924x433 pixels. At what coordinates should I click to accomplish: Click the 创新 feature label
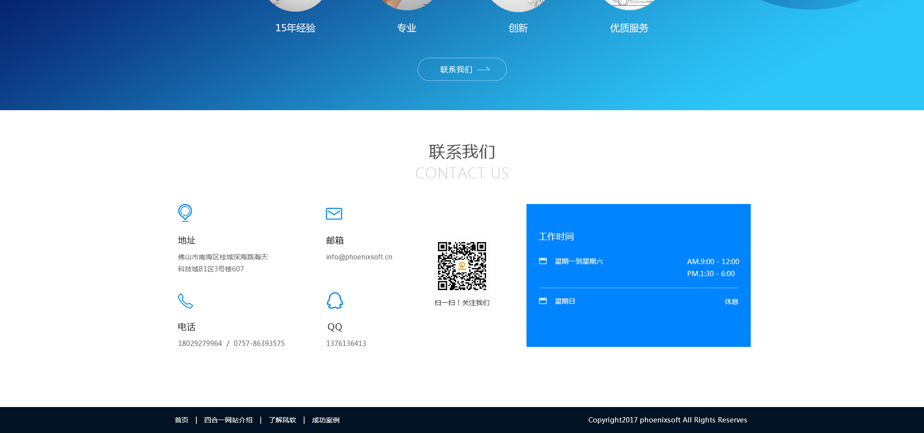click(518, 28)
